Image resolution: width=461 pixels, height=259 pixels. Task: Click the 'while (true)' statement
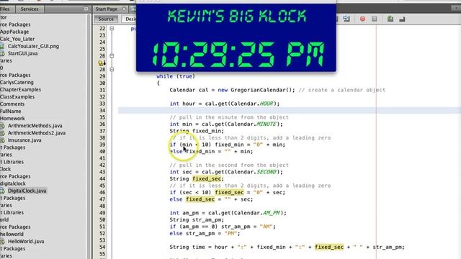pyautogui.click(x=176, y=76)
